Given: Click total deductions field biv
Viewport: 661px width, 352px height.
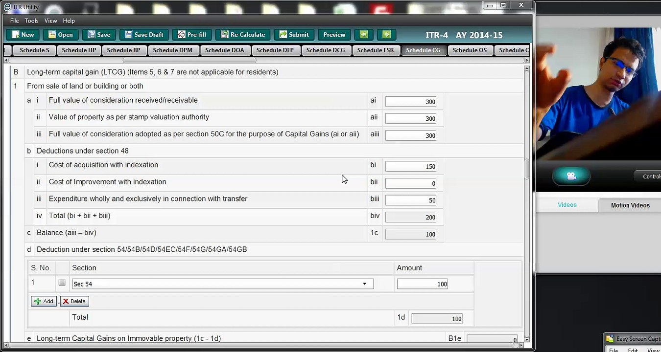Looking at the screenshot, I should (411, 217).
